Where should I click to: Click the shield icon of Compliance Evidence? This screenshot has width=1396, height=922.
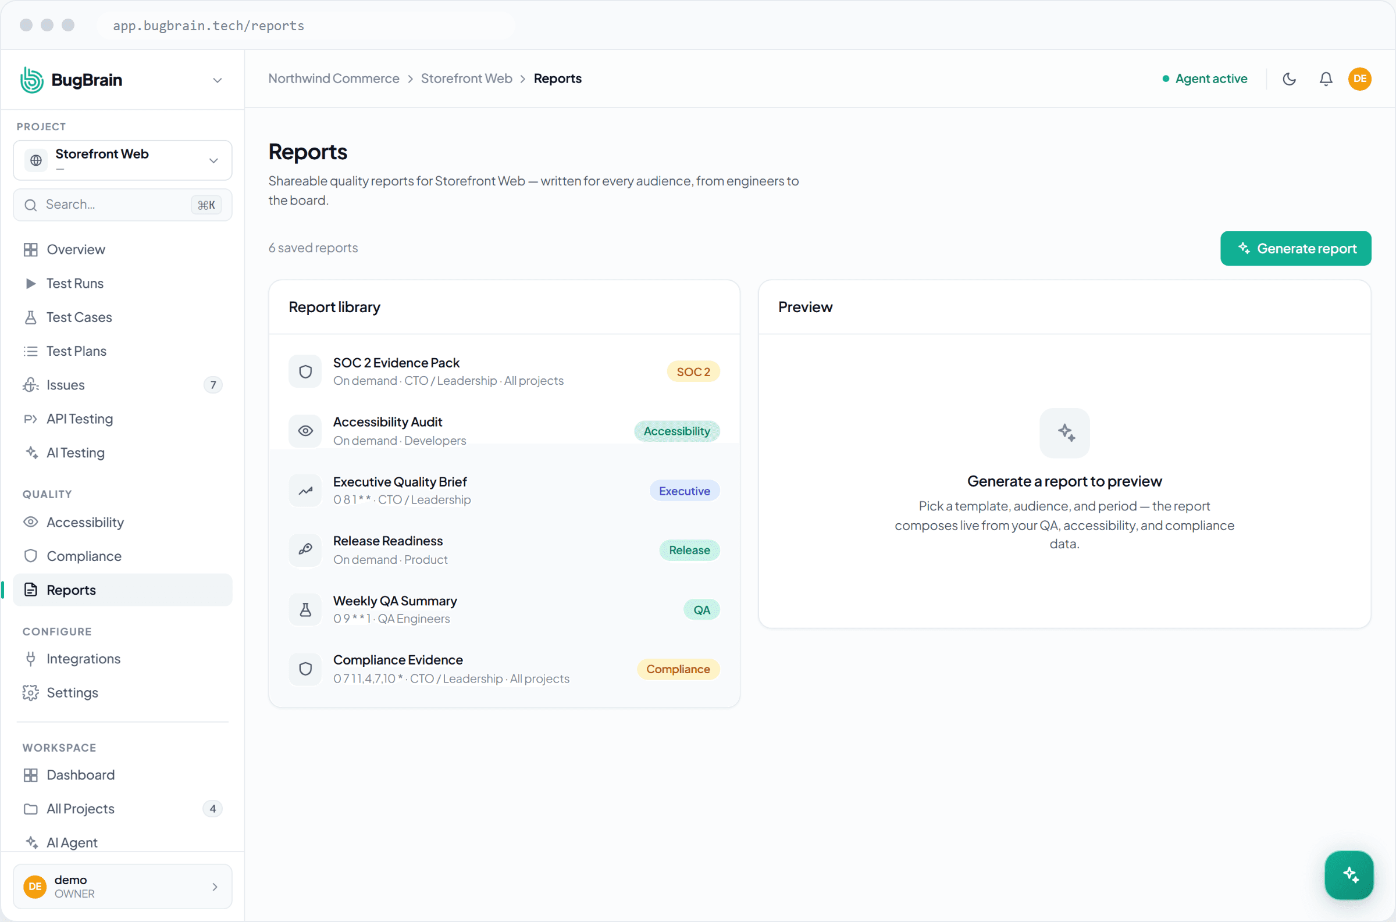pyautogui.click(x=305, y=669)
